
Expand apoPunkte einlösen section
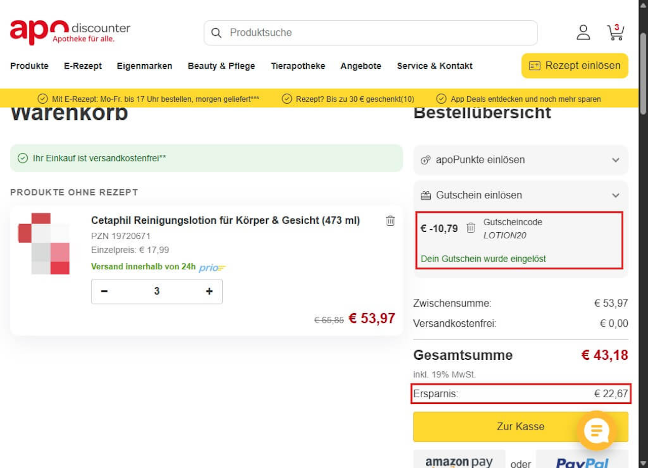pyautogui.click(x=520, y=160)
